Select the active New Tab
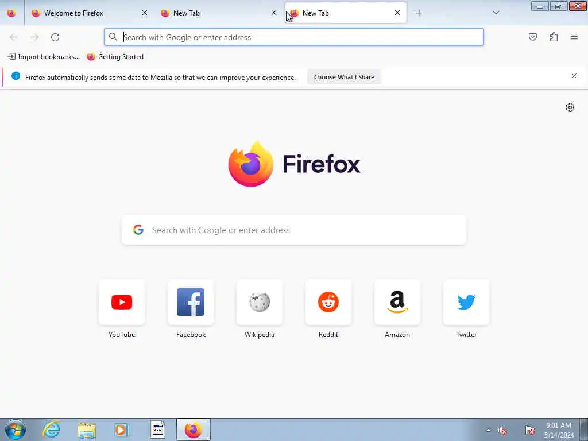This screenshot has width=588, height=441. 346,13
